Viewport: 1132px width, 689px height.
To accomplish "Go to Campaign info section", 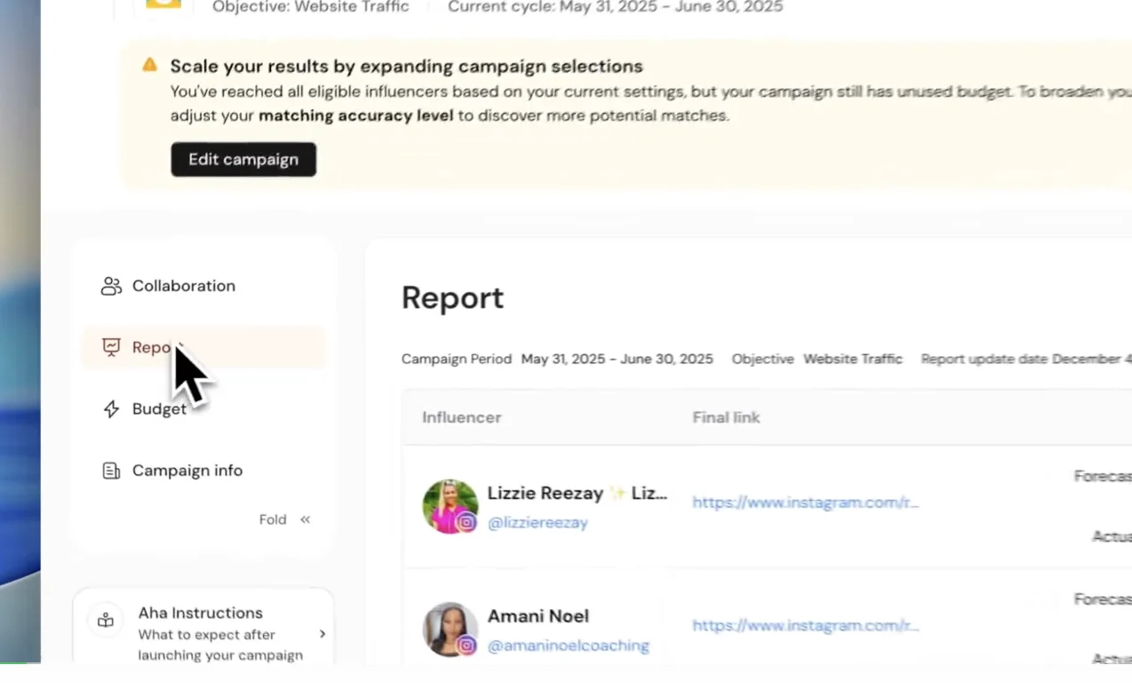I will point(187,471).
